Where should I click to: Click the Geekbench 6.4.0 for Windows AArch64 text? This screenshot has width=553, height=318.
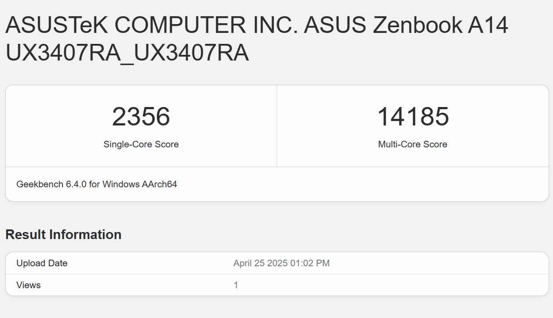click(97, 184)
